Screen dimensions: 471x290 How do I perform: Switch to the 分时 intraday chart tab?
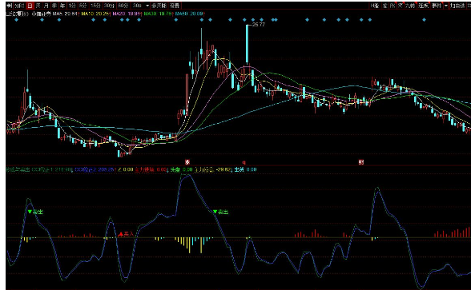19,6
